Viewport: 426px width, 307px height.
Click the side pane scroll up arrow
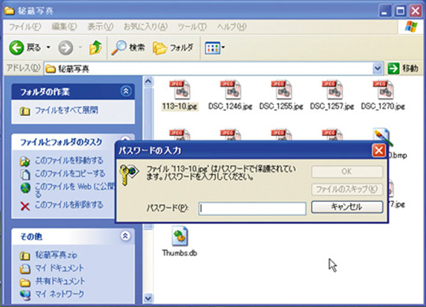click(148, 81)
